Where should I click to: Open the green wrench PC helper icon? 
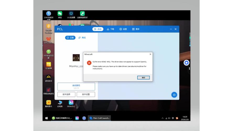pyautogui.click(x=82, y=15)
